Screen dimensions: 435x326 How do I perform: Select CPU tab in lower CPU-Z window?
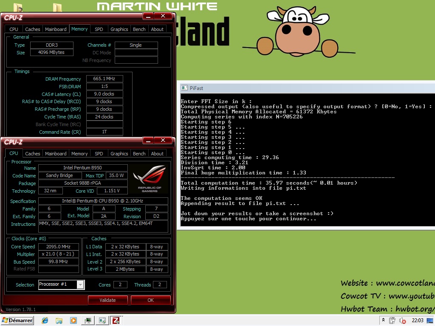[14, 153]
